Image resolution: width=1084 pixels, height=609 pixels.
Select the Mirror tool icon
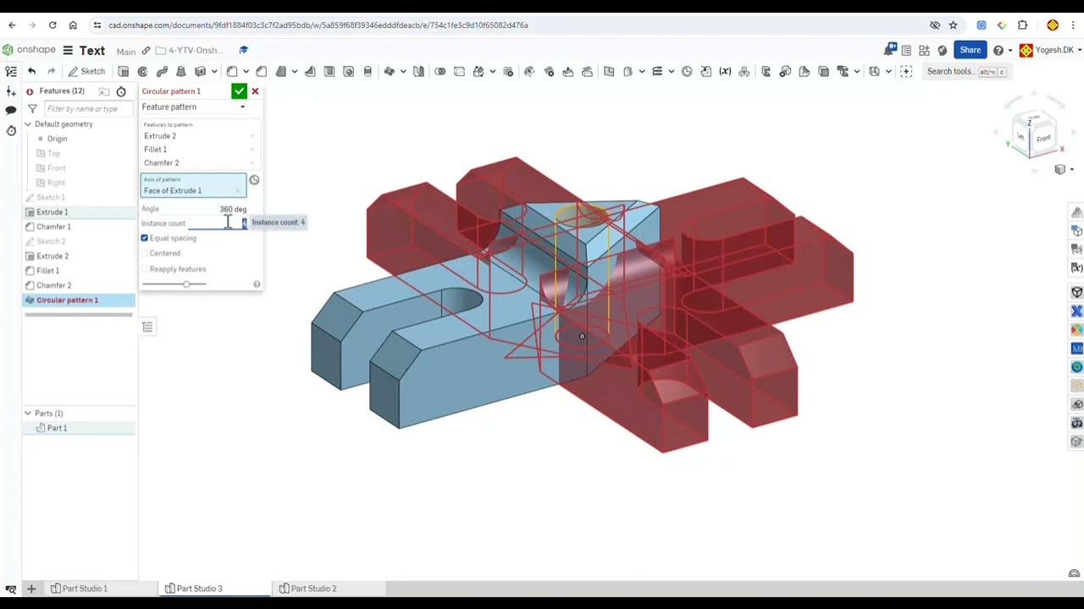(418, 72)
